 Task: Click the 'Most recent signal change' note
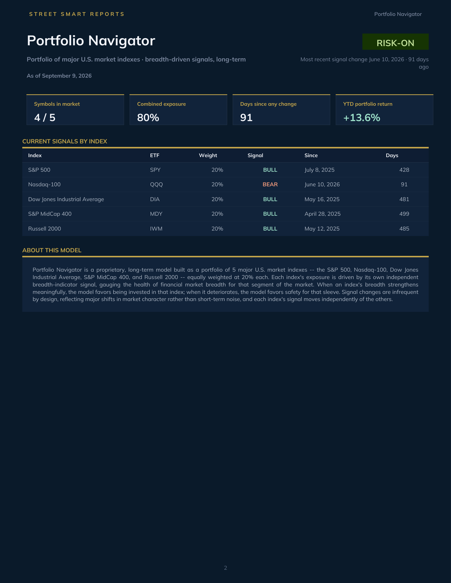click(x=365, y=63)
